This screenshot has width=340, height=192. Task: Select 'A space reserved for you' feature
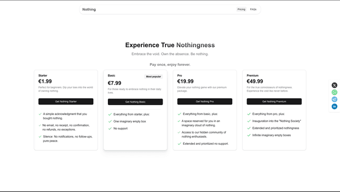(x=201, y=123)
